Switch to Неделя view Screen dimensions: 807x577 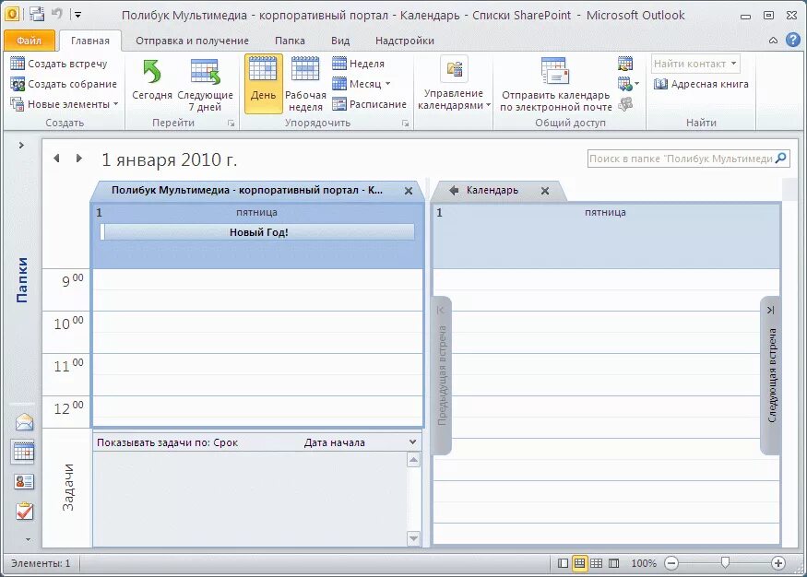(358, 64)
